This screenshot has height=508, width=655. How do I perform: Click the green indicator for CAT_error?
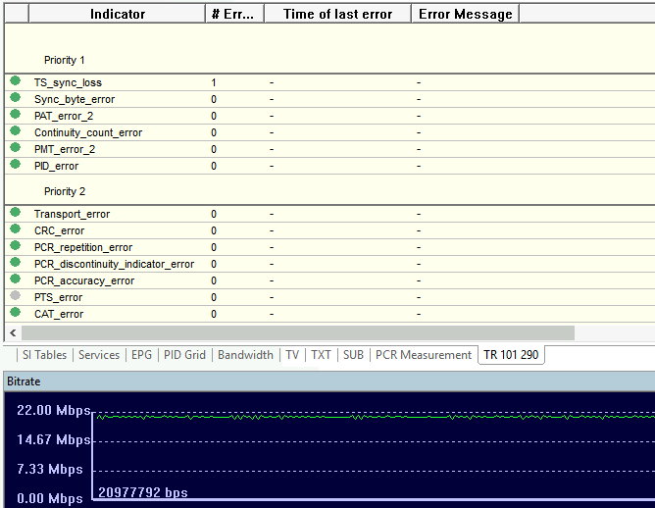pos(15,313)
